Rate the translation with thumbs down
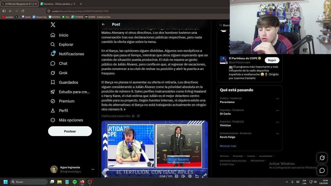This screenshot has height=186, width=331. [138, 116]
